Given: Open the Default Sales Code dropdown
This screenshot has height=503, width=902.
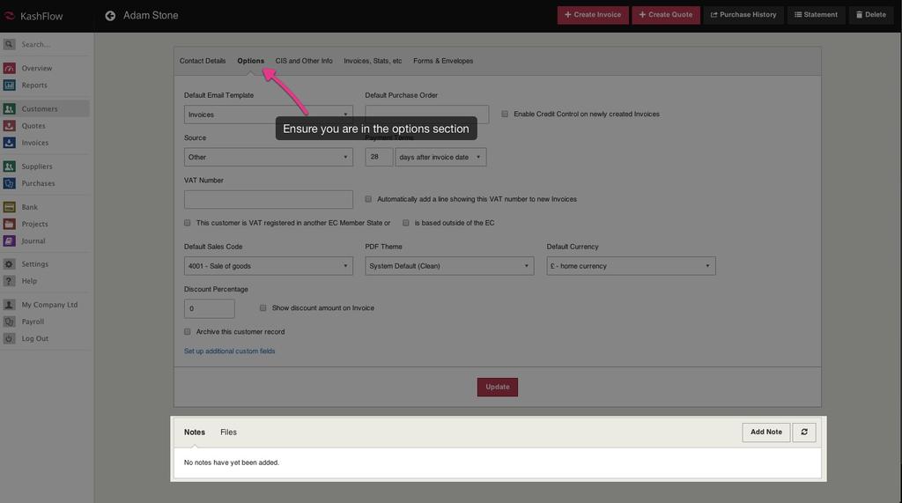Looking at the screenshot, I should (268, 266).
